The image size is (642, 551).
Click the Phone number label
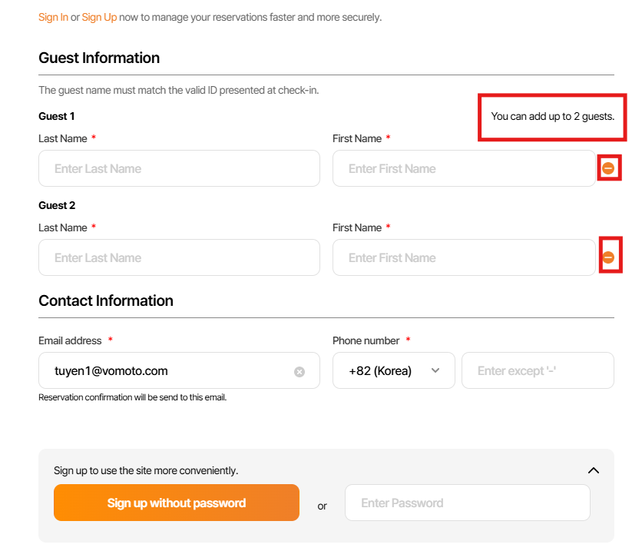pos(366,340)
